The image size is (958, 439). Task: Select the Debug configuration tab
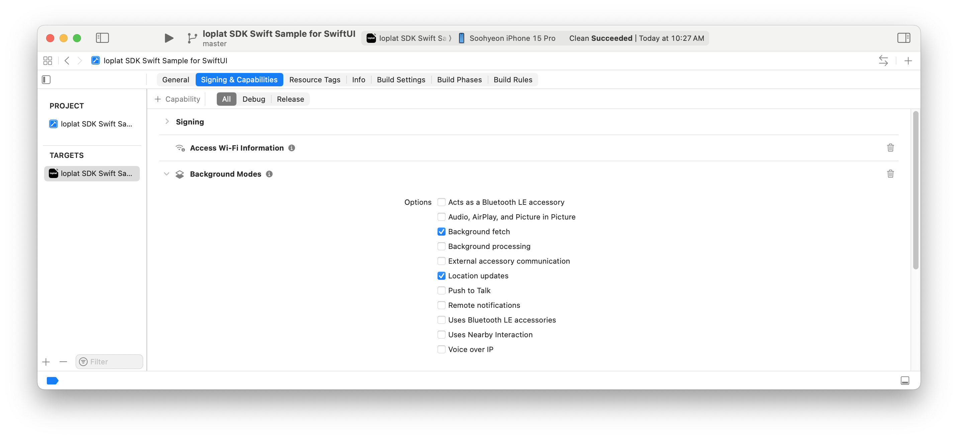254,99
